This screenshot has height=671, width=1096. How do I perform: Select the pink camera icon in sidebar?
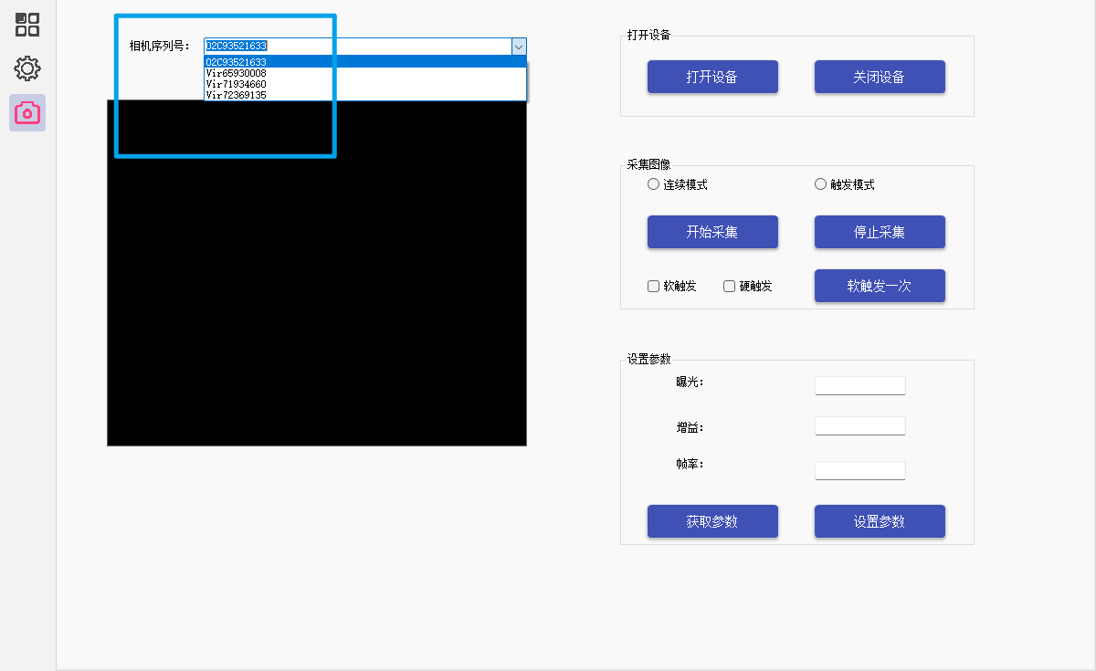pos(27,112)
